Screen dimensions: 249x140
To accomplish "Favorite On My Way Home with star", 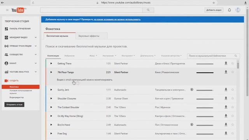I will pyautogui.click(x=233, y=116).
